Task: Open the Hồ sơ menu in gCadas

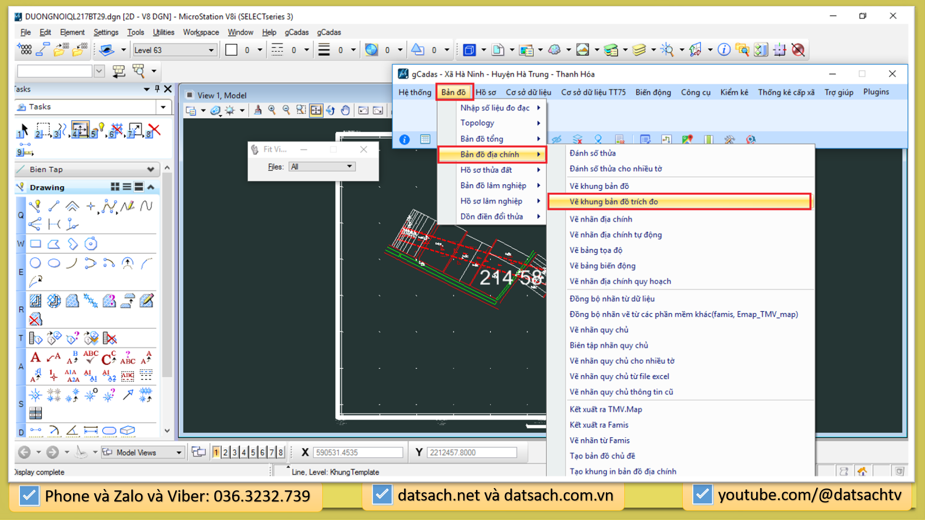Action: pos(486,92)
